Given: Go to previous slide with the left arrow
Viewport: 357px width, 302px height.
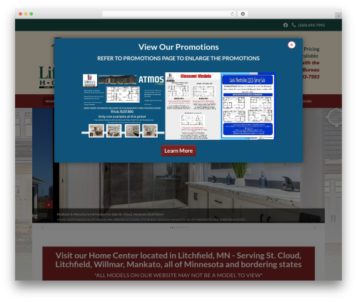Looking at the screenshot, I should 42,228.
